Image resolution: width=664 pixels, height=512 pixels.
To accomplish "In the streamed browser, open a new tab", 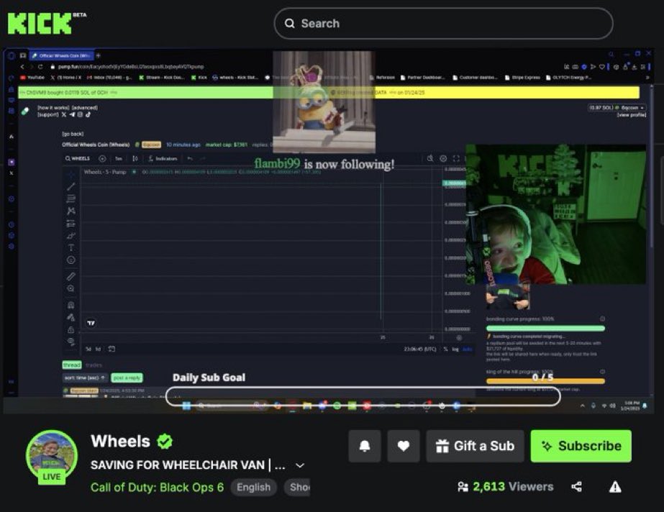I will 99,55.
